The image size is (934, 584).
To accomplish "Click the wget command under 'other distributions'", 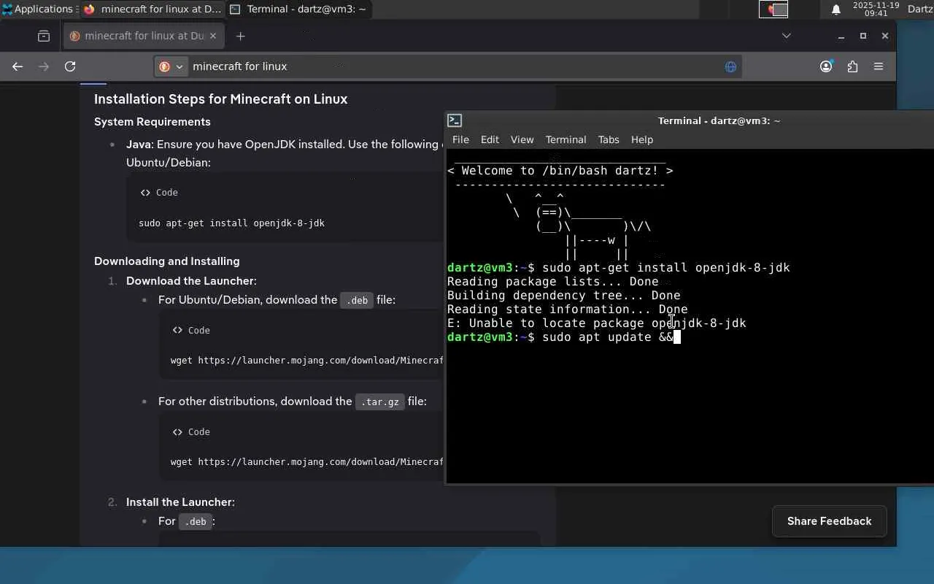I will click(x=306, y=462).
